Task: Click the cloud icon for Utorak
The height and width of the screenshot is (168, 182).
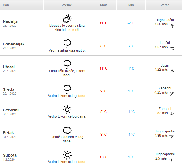Action: point(67,63)
